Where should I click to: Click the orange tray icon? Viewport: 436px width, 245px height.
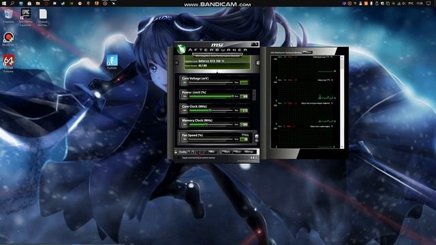(x=366, y=3)
